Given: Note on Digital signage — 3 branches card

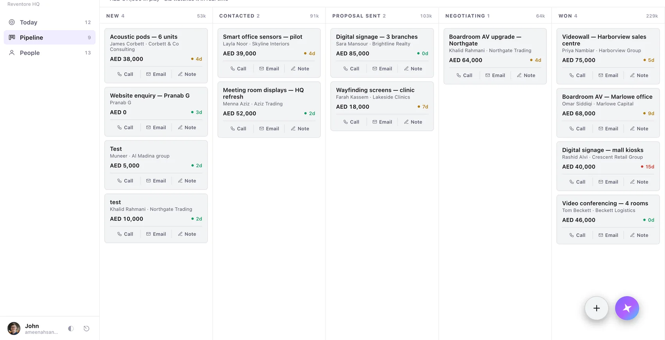Looking at the screenshot, I should pos(413,69).
